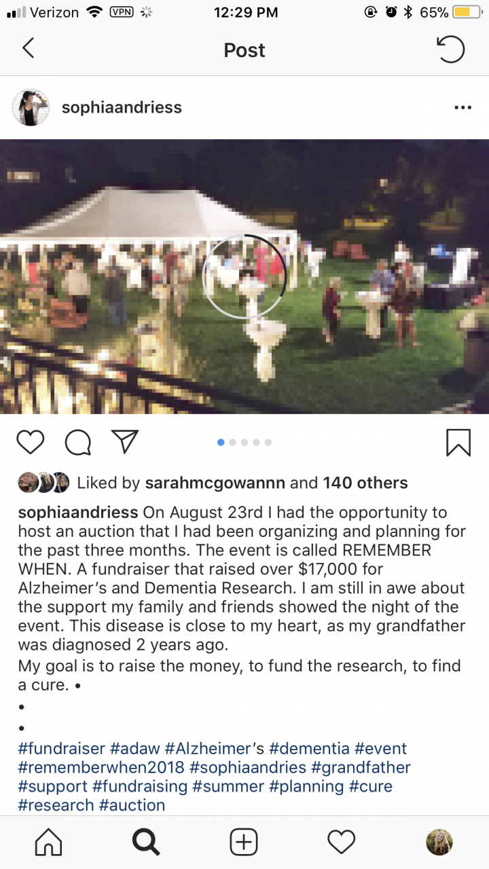Open the Search tab
Image resolution: width=489 pixels, height=869 pixels.
click(146, 843)
